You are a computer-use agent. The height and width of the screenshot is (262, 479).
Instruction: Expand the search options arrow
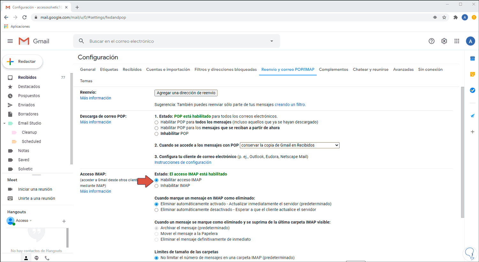tap(272, 41)
